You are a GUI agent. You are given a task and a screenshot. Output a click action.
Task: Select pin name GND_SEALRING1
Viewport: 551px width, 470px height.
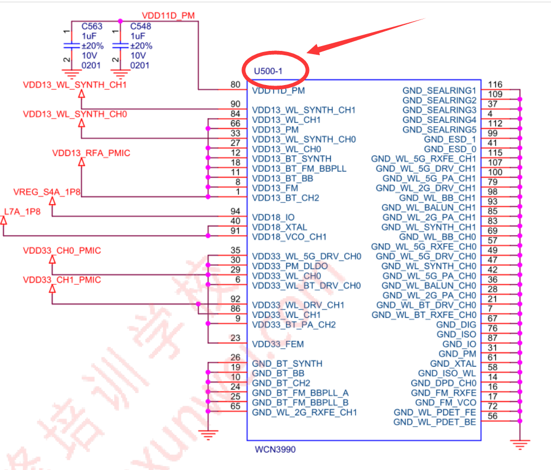pos(440,90)
